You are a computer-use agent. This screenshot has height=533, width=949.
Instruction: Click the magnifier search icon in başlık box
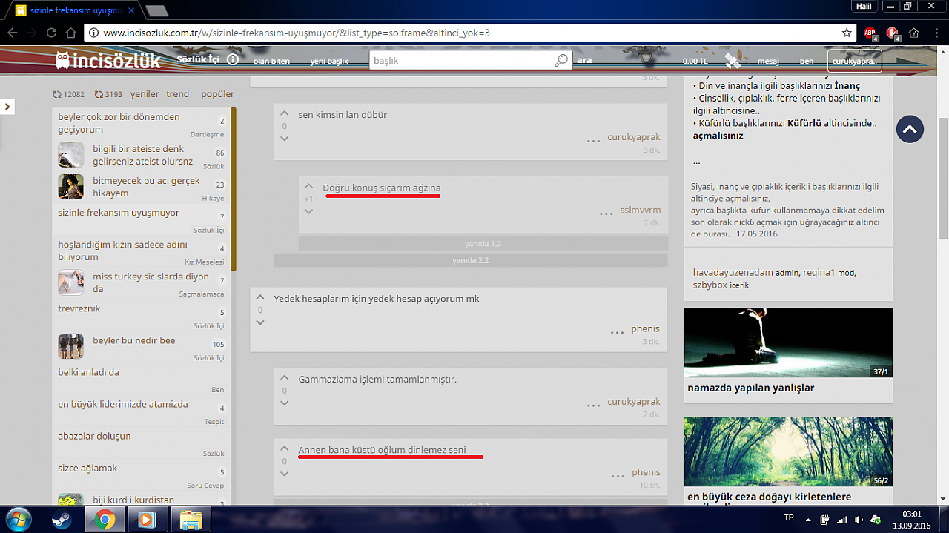click(561, 60)
